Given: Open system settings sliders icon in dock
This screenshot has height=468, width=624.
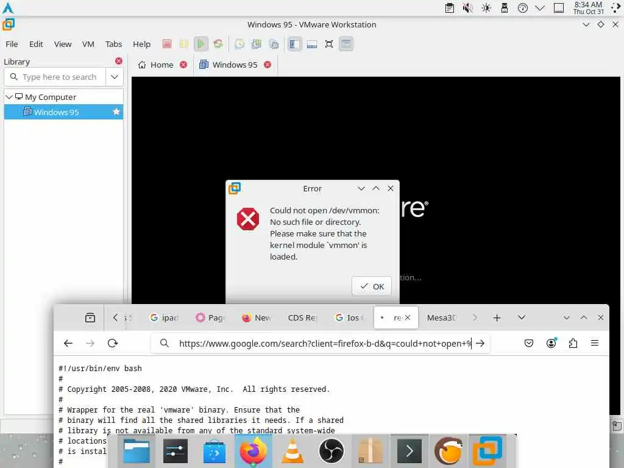Looking at the screenshot, I should [175, 451].
